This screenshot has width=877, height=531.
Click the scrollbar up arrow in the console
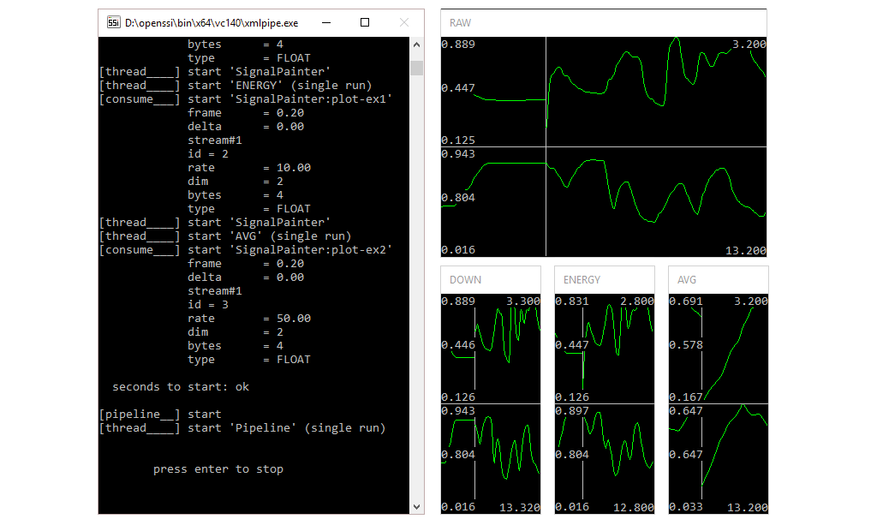416,44
